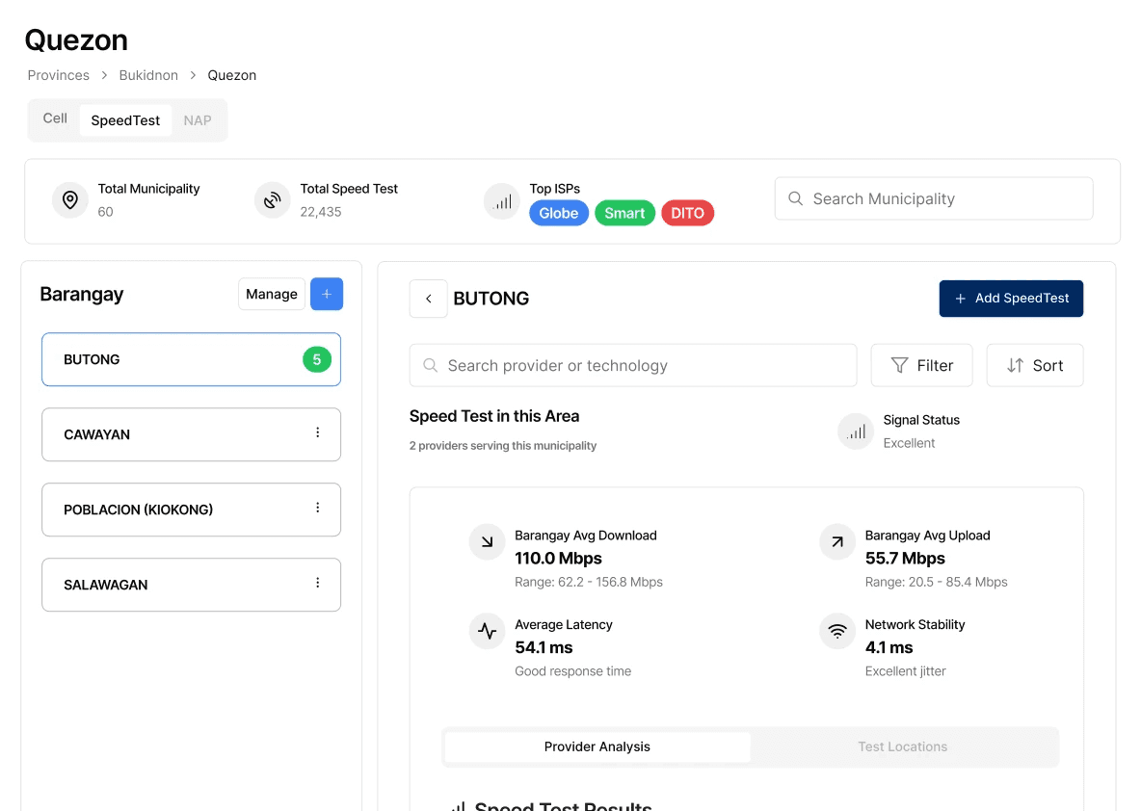Click the Total Municipality value 60
1141x811 pixels.
[105, 212]
